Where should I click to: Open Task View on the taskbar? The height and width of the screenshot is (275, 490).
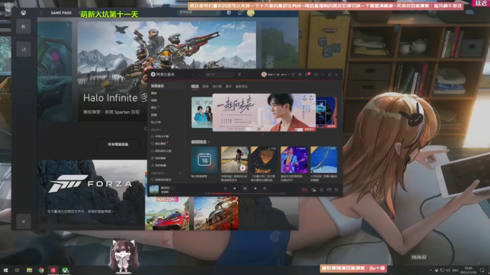click(17, 270)
